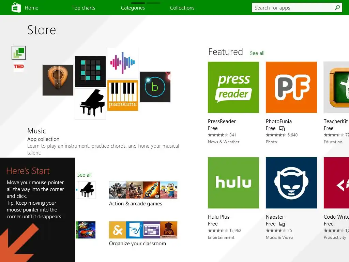Click the Entertainment category label
The height and width of the screenshot is (262, 349).
221,237
